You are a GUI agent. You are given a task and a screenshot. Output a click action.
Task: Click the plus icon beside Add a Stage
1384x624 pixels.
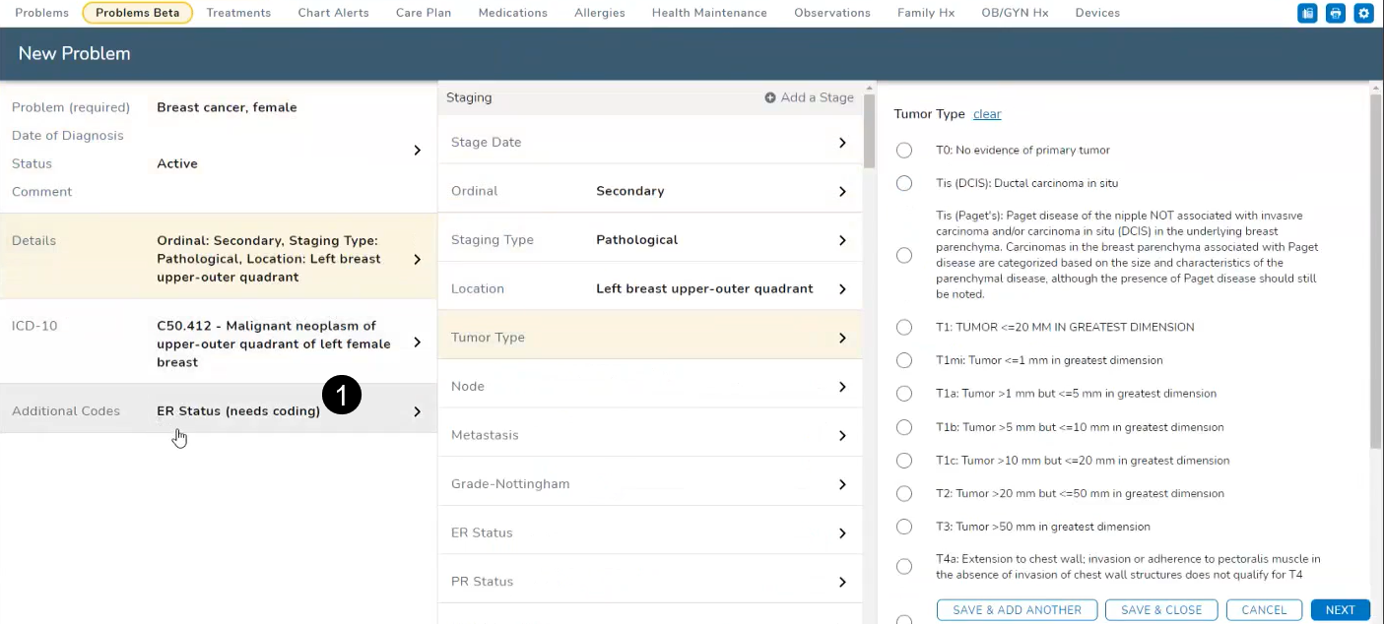[770, 97]
